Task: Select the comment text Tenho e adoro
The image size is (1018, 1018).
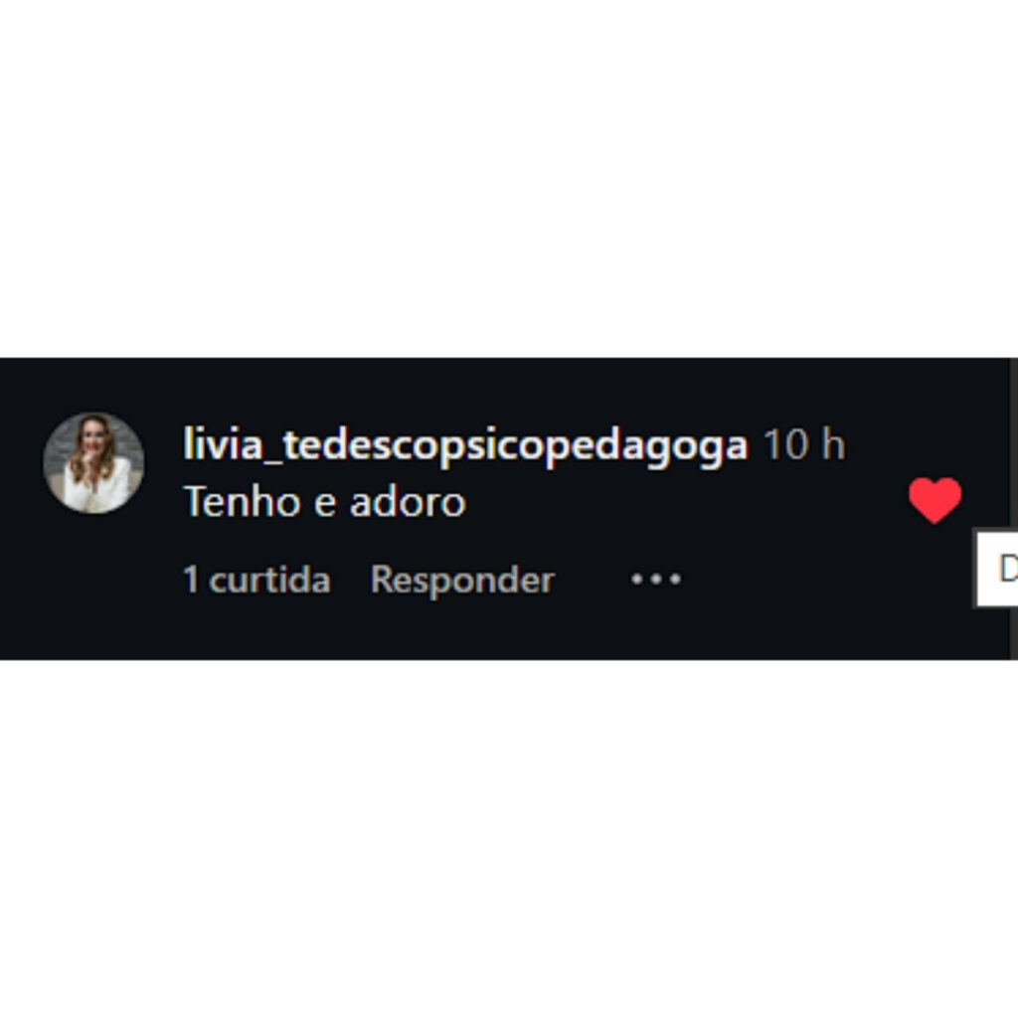Action: click(x=325, y=502)
